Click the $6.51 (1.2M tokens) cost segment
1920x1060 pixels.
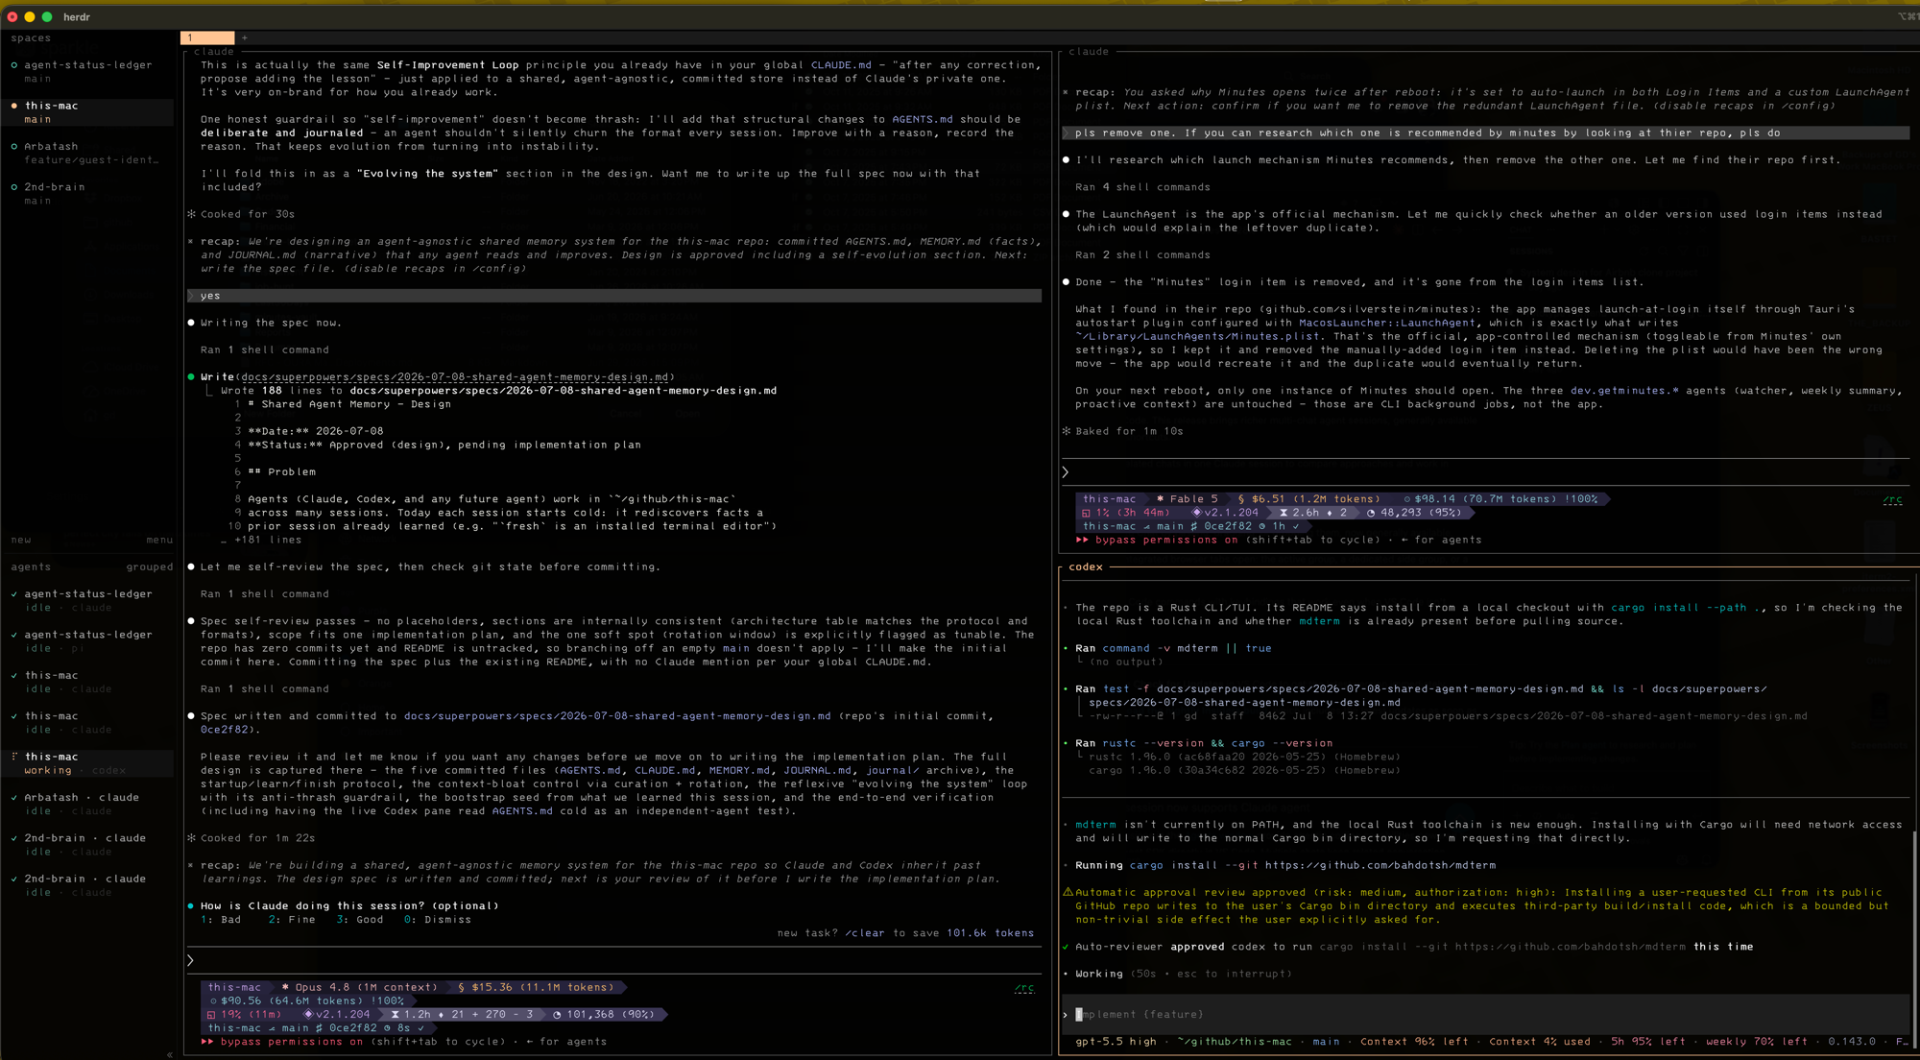pyautogui.click(x=1308, y=499)
